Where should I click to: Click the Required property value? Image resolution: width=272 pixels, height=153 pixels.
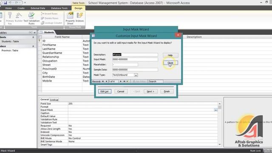(x=70, y=126)
